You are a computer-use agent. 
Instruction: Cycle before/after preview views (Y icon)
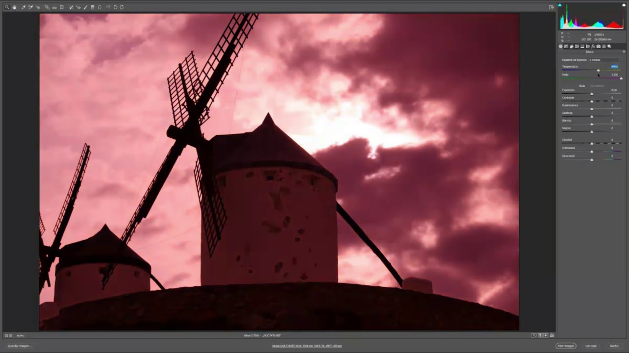[x=534, y=335]
